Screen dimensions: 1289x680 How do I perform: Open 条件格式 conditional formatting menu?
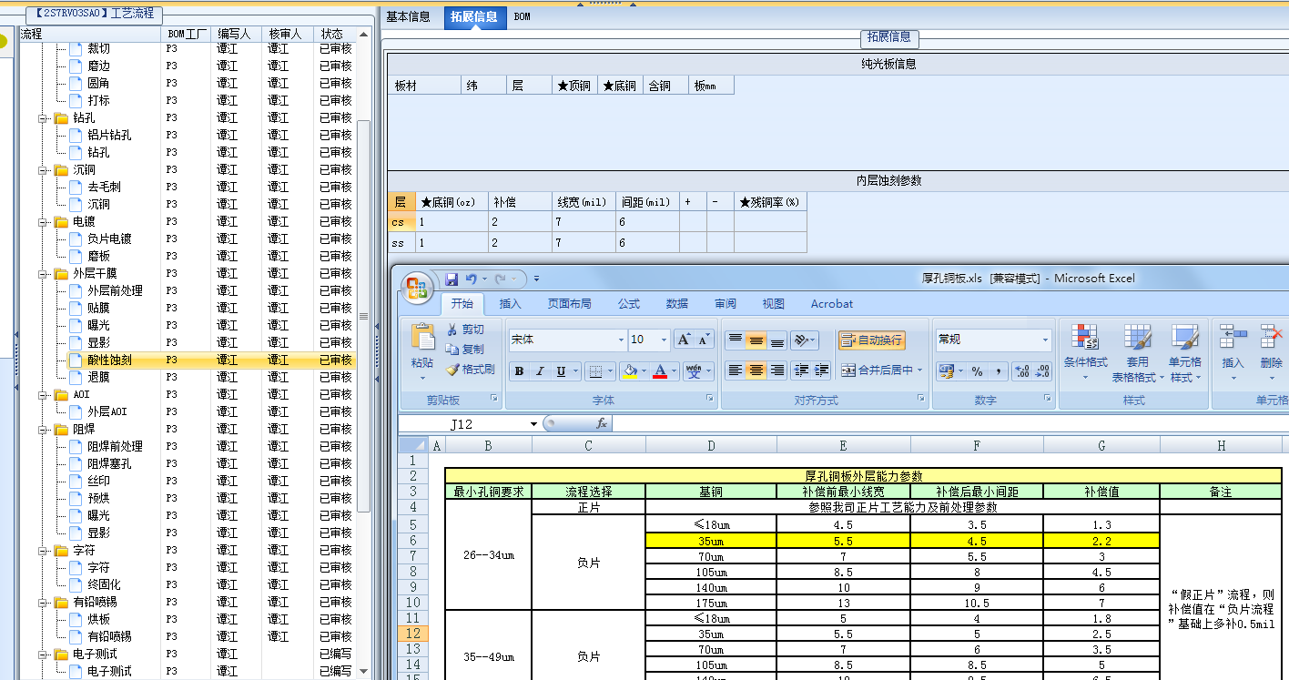tap(1085, 353)
